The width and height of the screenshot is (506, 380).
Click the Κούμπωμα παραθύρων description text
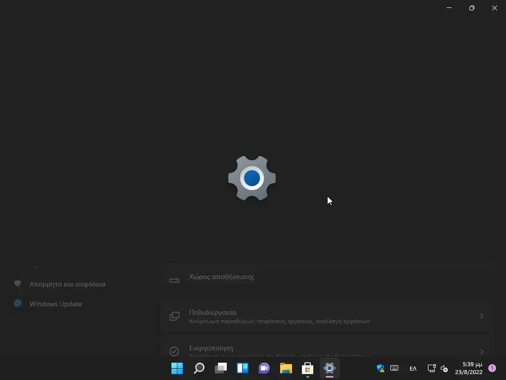(280, 321)
